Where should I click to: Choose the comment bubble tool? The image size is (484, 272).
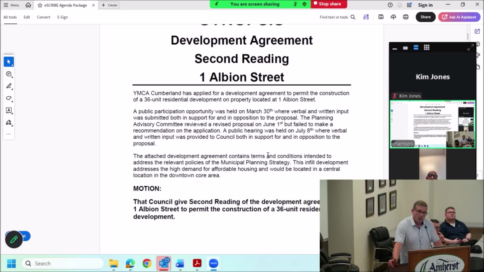pyautogui.click(x=9, y=74)
